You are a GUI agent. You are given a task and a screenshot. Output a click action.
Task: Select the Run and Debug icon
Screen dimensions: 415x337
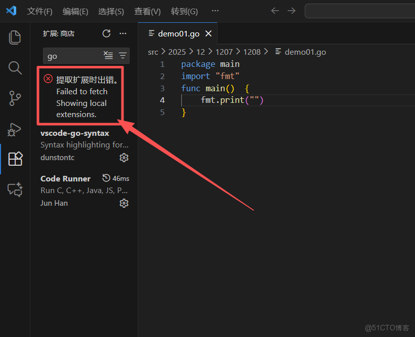pos(15,129)
